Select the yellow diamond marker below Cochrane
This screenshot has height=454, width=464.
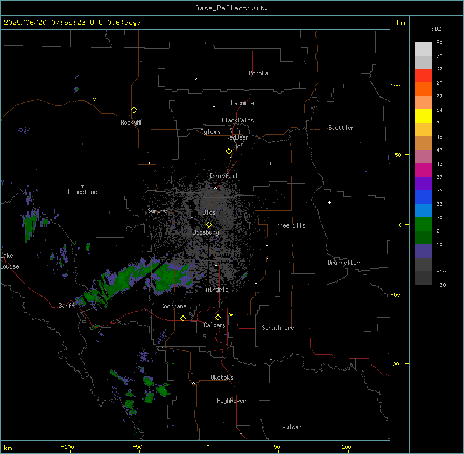tap(183, 318)
